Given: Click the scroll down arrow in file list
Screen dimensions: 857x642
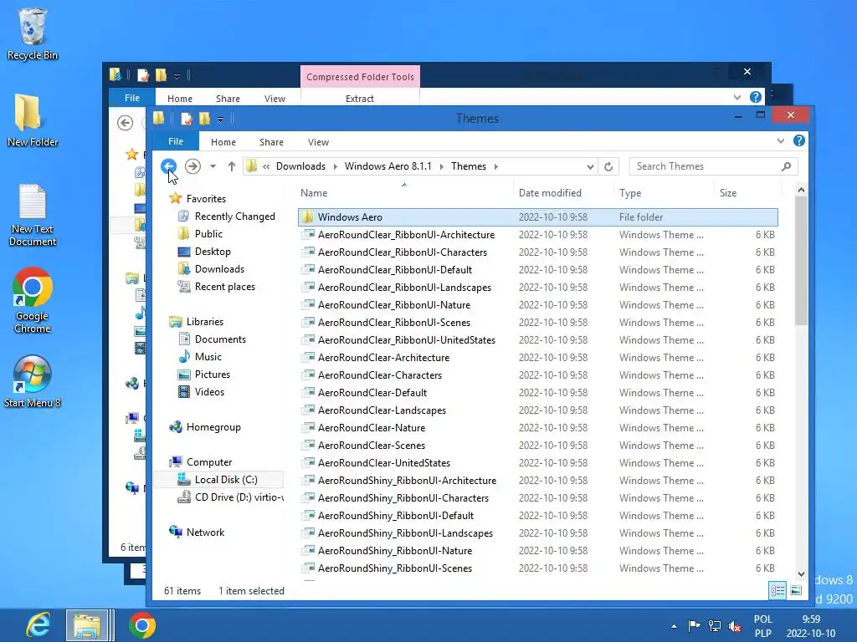Looking at the screenshot, I should pyautogui.click(x=801, y=573).
